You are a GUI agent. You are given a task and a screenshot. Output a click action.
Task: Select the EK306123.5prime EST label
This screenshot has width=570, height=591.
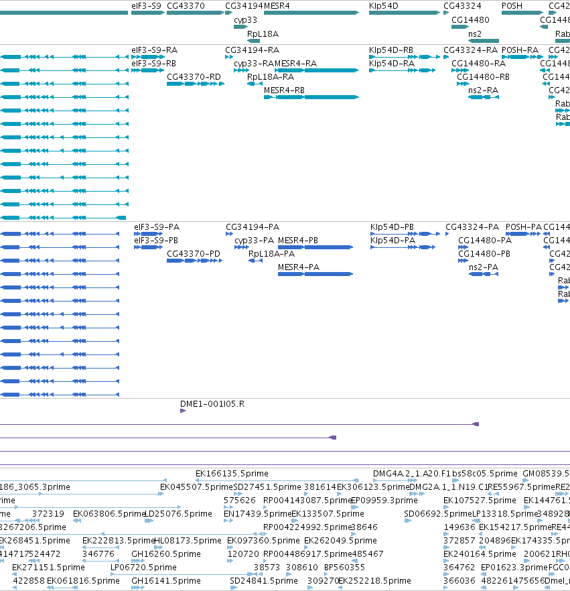(x=373, y=487)
